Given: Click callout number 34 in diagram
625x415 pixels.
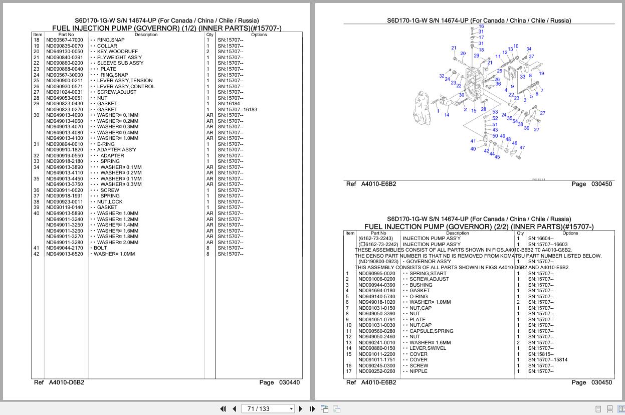Looking at the screenshot, I should tap(529, 49).
